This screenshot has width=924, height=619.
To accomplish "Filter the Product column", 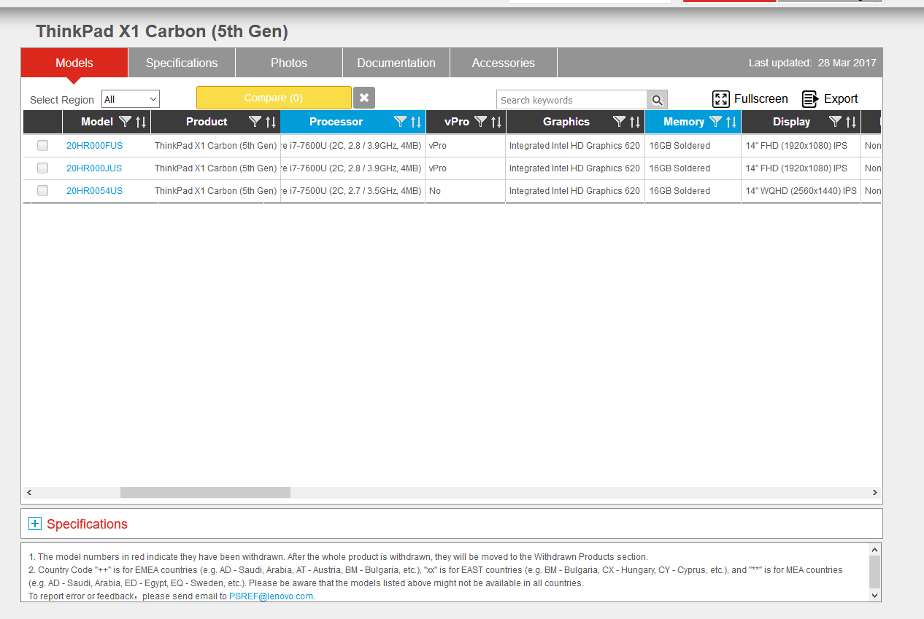I will (x=255, y=122).
